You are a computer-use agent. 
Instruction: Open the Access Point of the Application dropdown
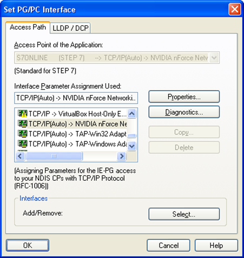tap(214, 58)
